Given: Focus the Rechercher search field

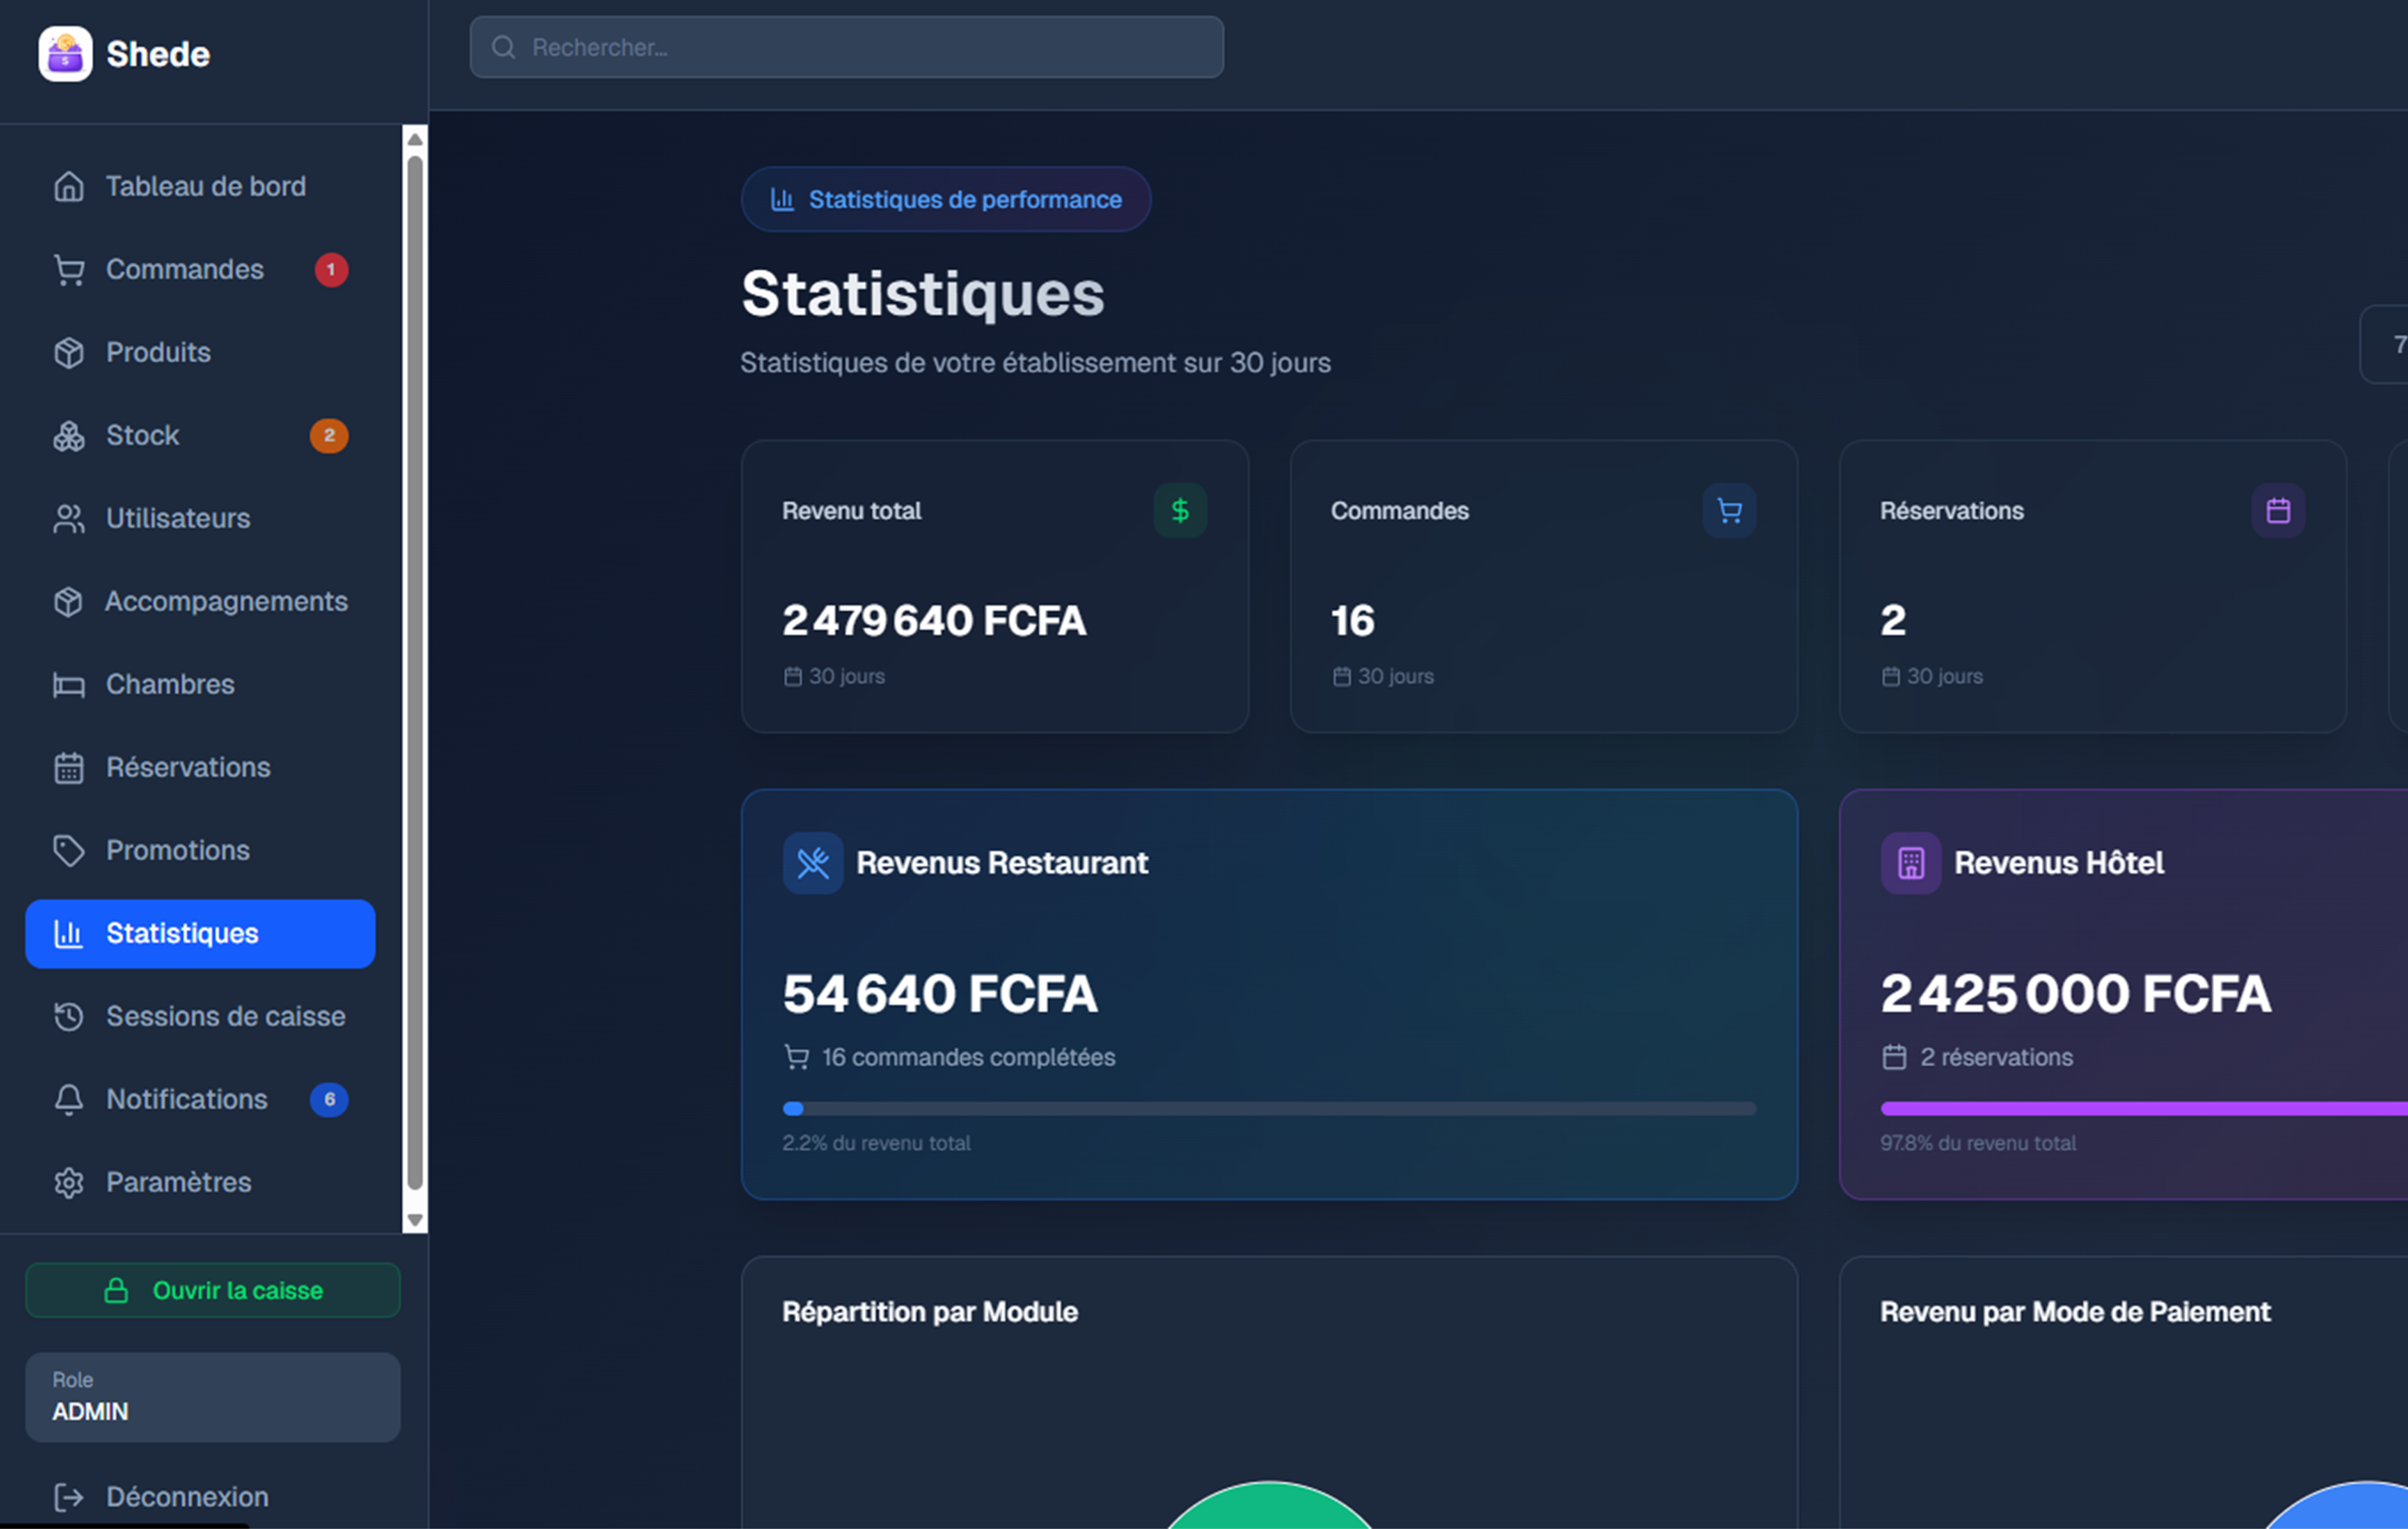Looking at the screenshot, I should tap(846, 47).
